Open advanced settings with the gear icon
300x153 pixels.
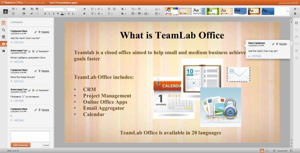[295, 14]
